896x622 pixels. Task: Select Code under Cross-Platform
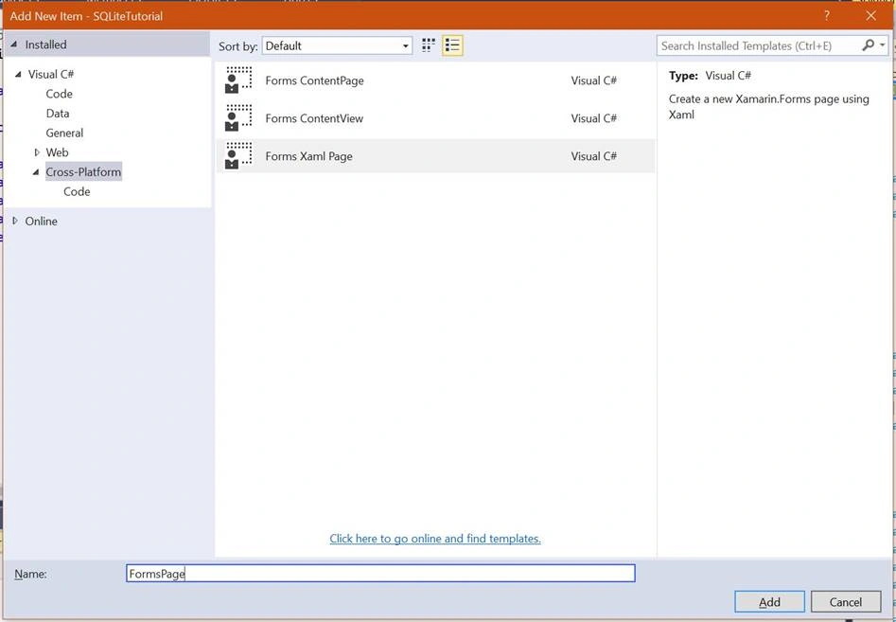pyautogui.click(x=77, y=191)
